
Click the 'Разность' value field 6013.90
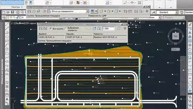pyautogui.click(x=110, y=37)
